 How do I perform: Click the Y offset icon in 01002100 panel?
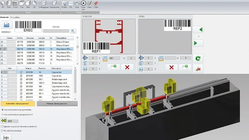click(x=85, y=63)
